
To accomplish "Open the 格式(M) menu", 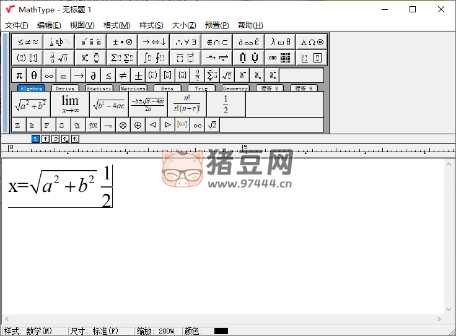I will click(x=116, y=25).
